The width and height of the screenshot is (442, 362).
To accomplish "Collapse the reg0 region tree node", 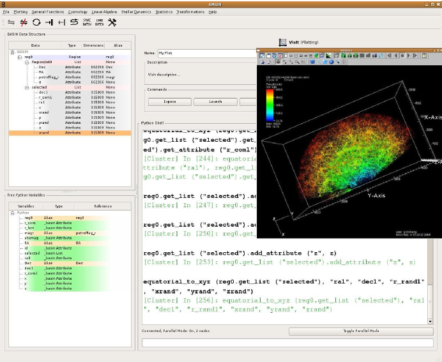I will point(20,57).
